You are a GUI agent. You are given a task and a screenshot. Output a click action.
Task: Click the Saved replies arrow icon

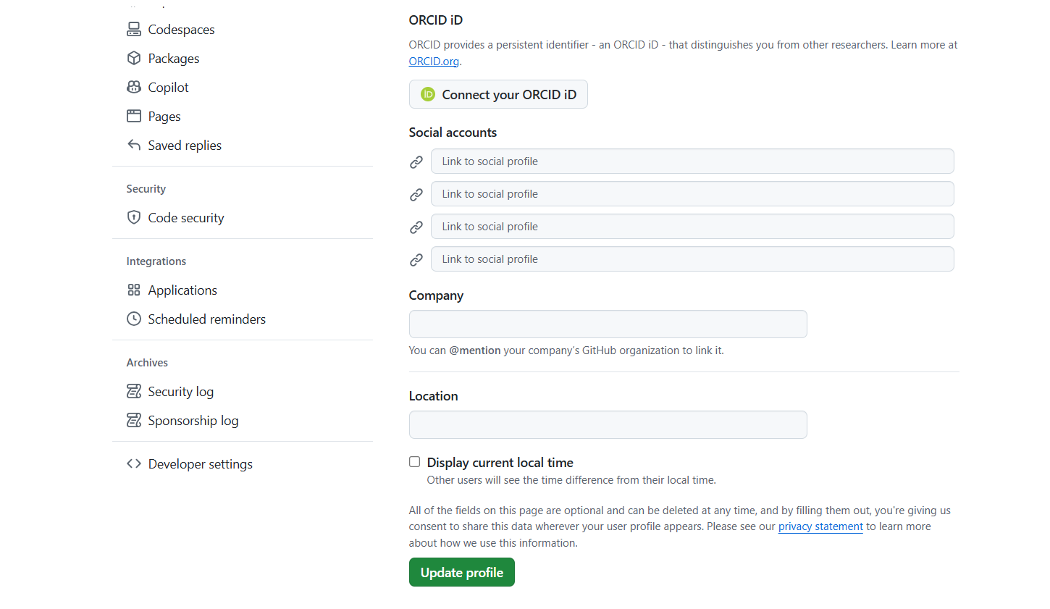click(134, 145)
